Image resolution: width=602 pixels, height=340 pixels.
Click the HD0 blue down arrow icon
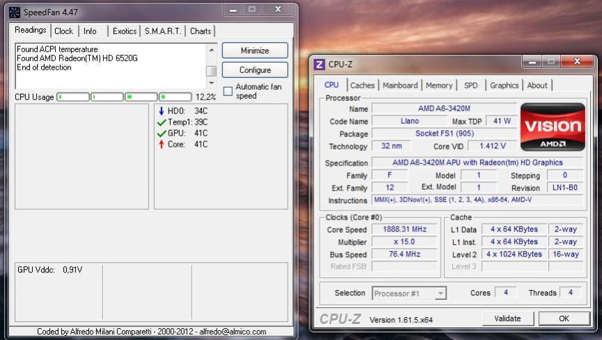(x=162, y=111)
